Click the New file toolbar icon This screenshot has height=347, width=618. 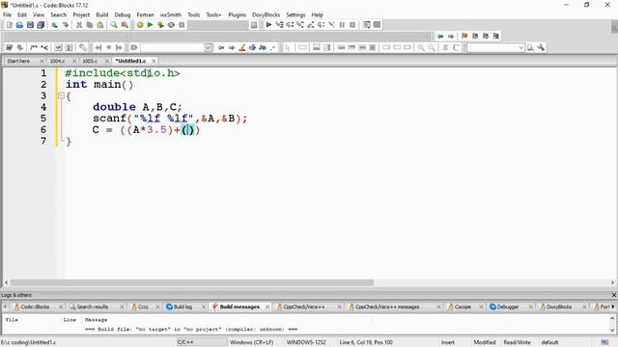click(x=9, y=25)
